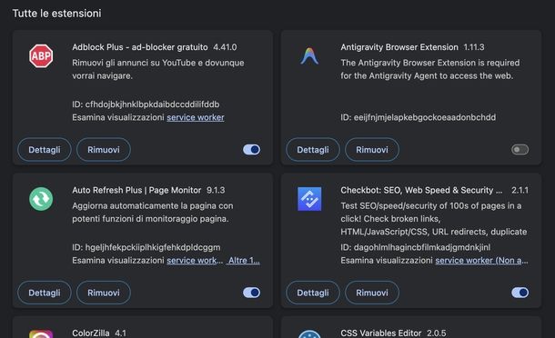This screenshot has height=338, width=555.
Task: Click ID cfhdojbkjhnklbpkdaibdccddilifddb text
Action: [146, 104]
